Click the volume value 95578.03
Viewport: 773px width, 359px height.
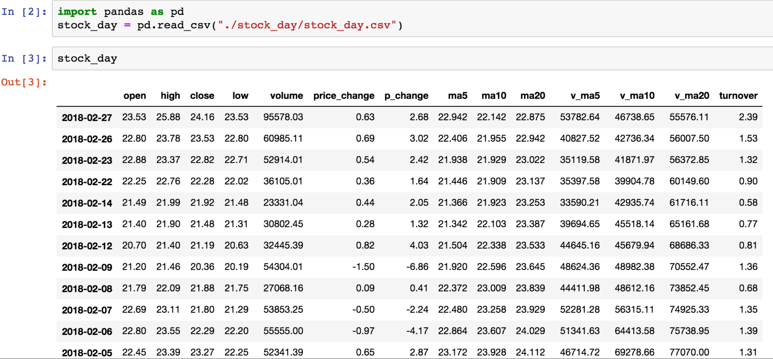point(283,117)
